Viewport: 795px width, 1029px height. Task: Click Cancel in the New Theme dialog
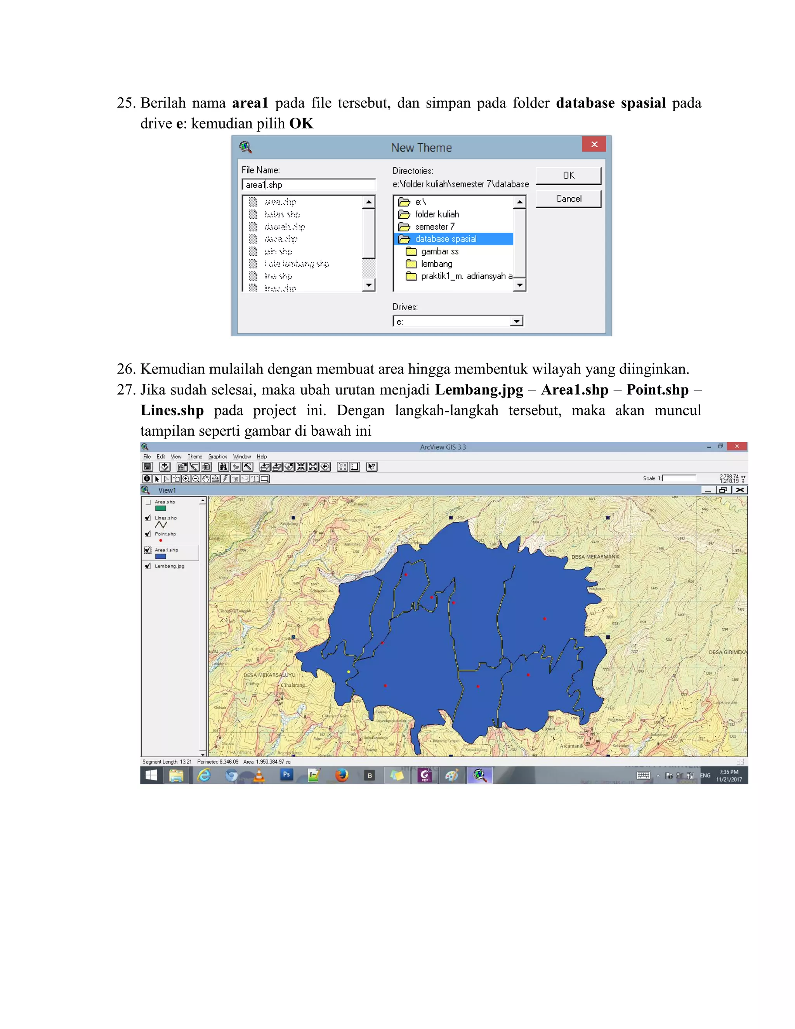click(568, 199)
